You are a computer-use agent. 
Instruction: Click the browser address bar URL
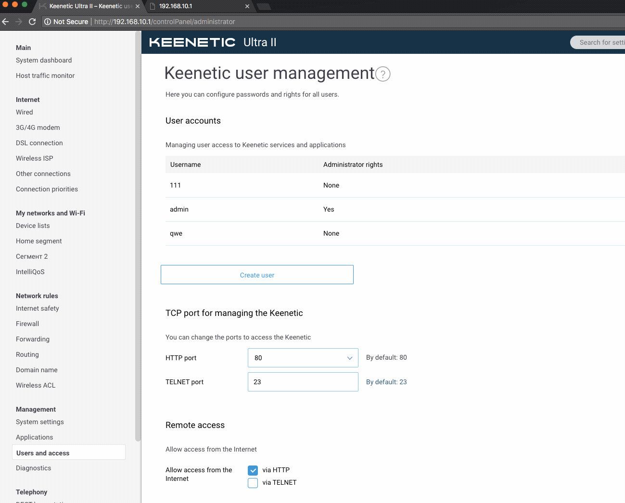pos(165,22)
